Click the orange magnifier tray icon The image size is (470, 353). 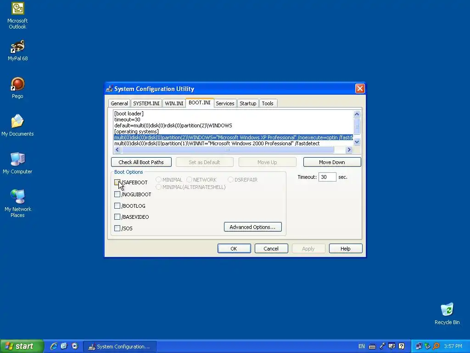pyautogui.click(x=436, y=347)
